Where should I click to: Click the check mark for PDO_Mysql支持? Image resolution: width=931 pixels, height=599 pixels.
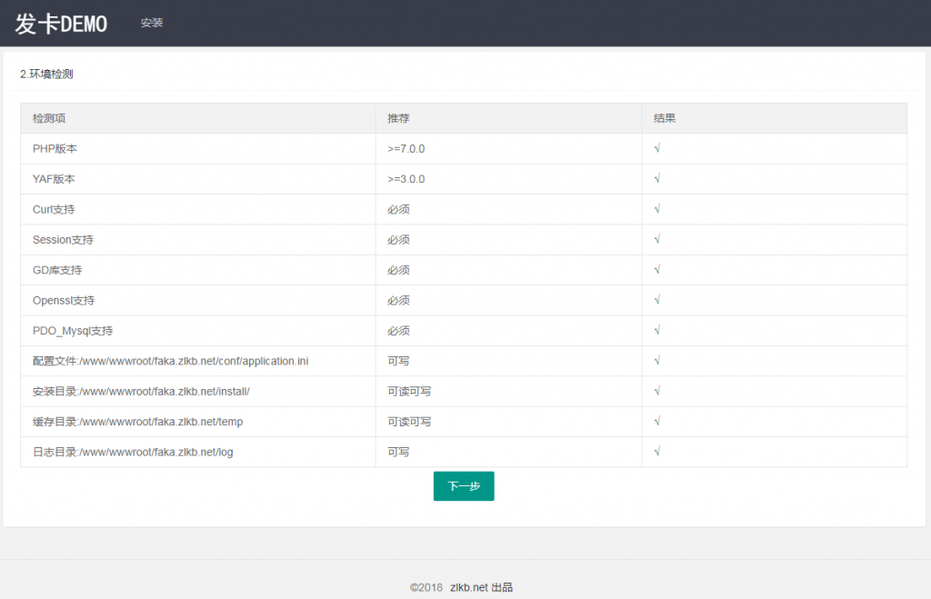(657, 329)
